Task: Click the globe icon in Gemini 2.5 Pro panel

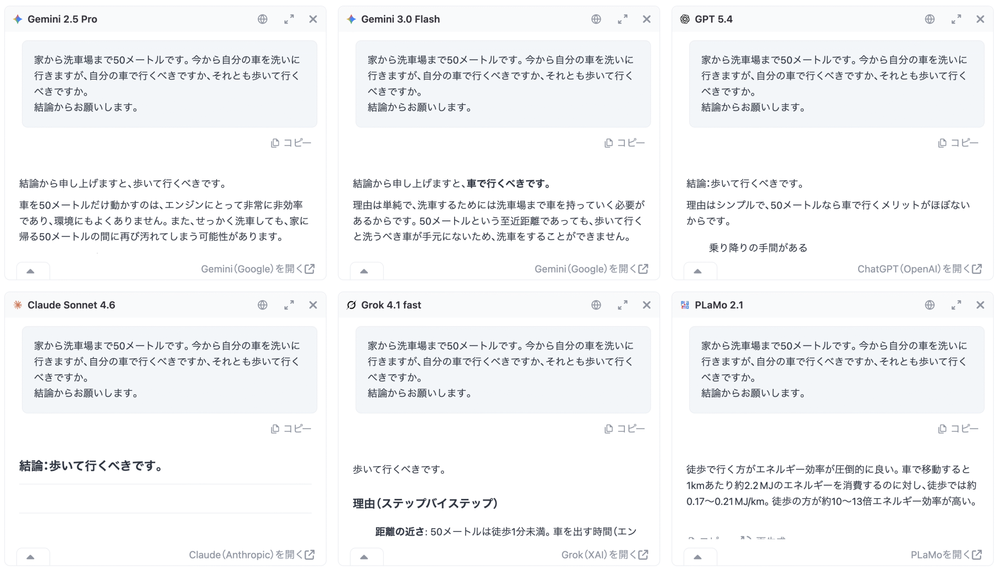Action: [x=263, y=19]
